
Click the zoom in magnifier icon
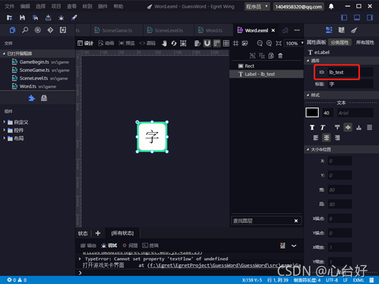click(269, 43)
